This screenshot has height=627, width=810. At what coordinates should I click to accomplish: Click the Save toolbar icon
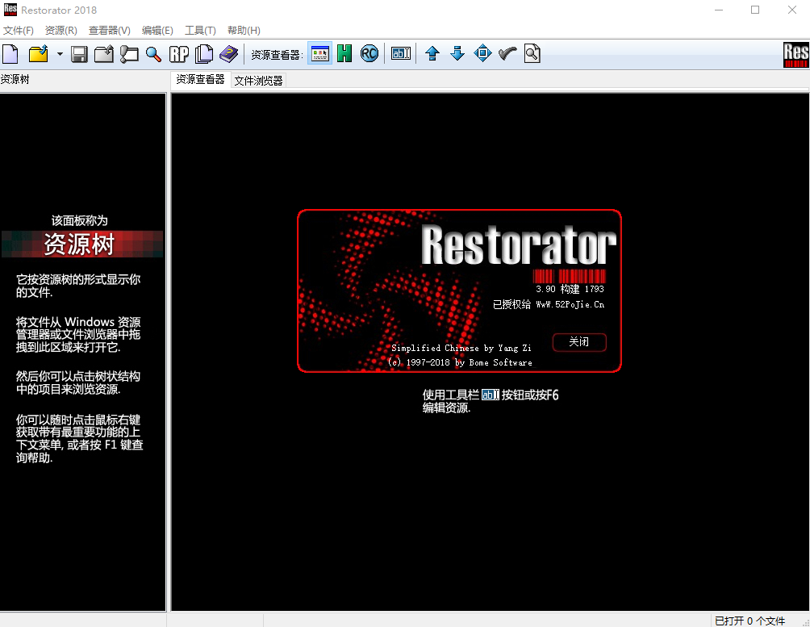79,53
